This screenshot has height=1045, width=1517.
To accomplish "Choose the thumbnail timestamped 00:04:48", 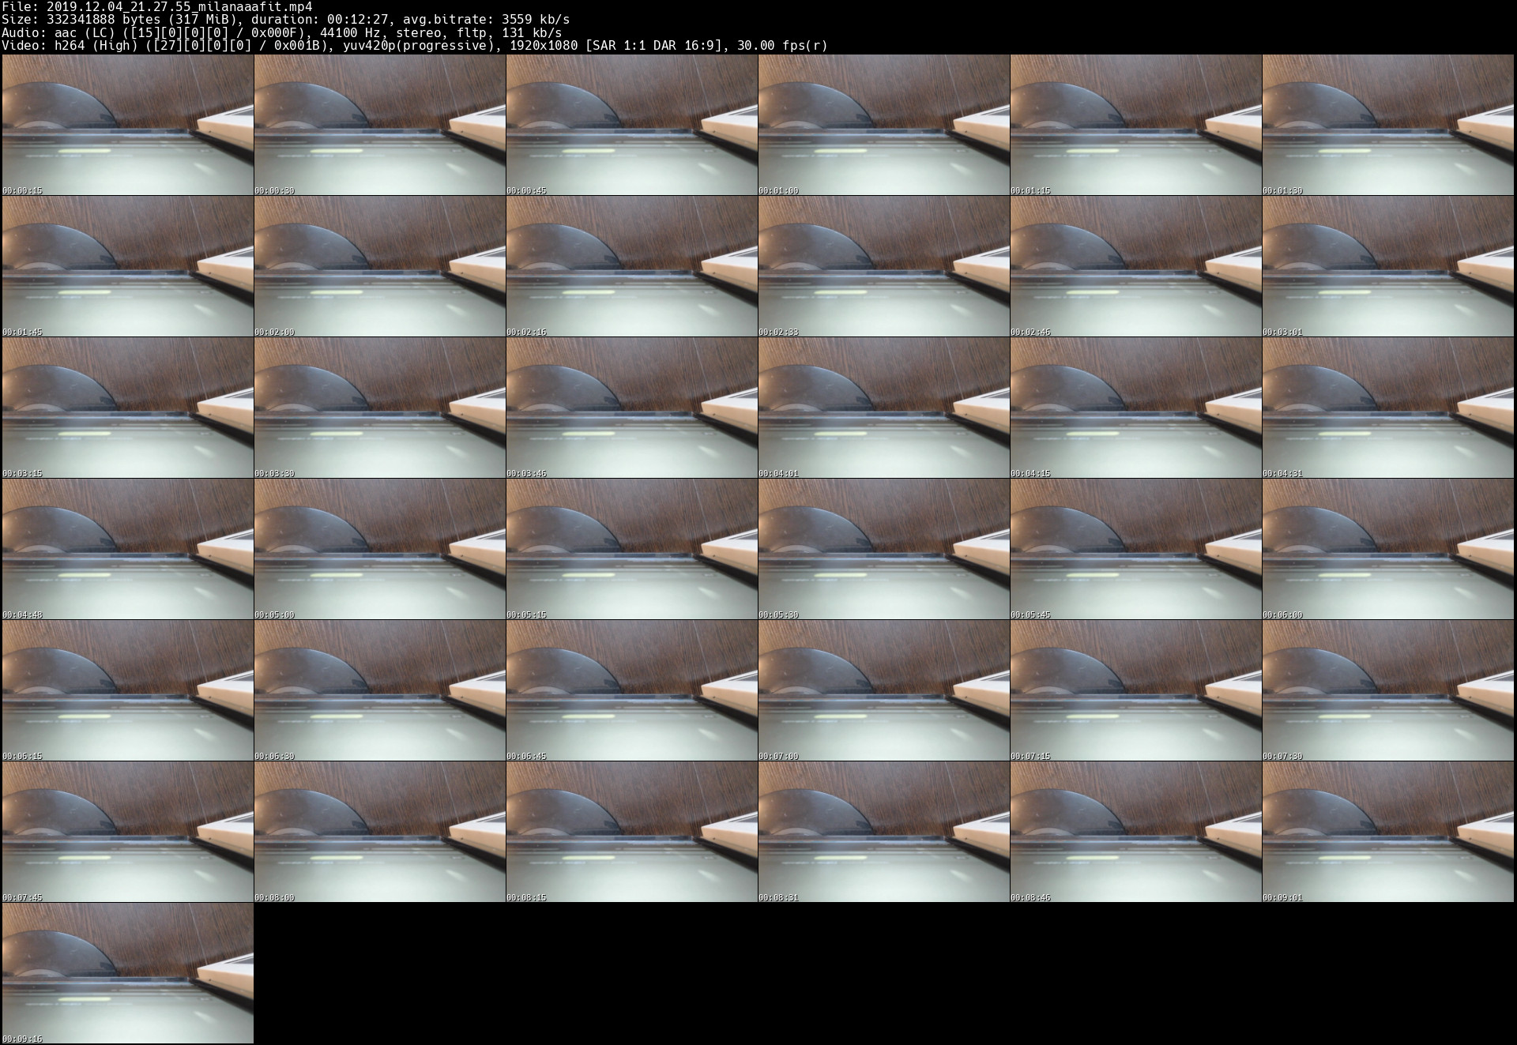I will 128,549.
